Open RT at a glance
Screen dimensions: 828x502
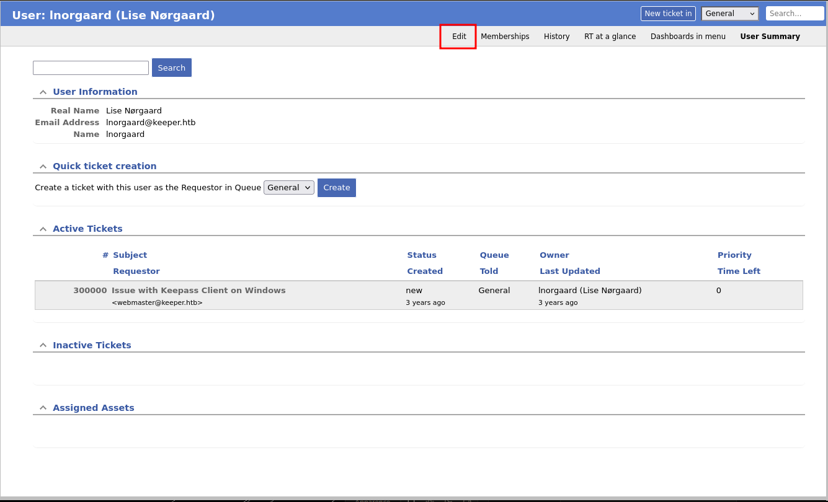coord(610,37)
